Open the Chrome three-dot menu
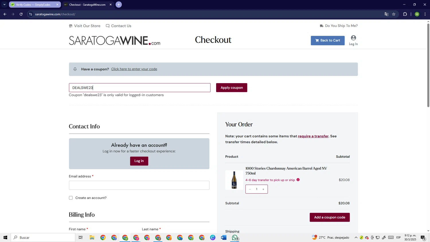This screenshot has height=242, width=430. (x=425, y=14)
